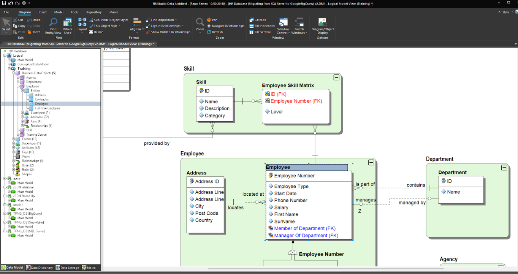This screenshot has height=274, width=518.
Task: Collapse the Business Data Objects (5) node
Action: [13, 73]
